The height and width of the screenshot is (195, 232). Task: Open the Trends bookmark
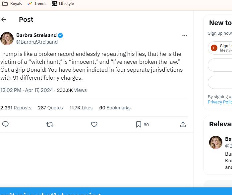pos(37,4)
